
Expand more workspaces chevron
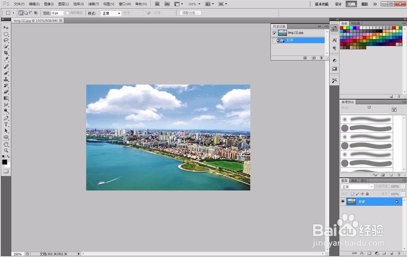tap(375, 4)
